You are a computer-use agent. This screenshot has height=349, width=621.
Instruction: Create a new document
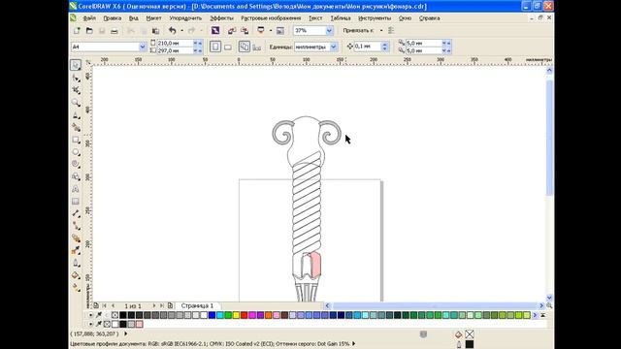tap(77, 30)
